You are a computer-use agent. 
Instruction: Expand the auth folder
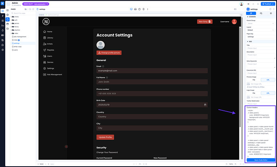pyautogui.click(x=11, y=20)
